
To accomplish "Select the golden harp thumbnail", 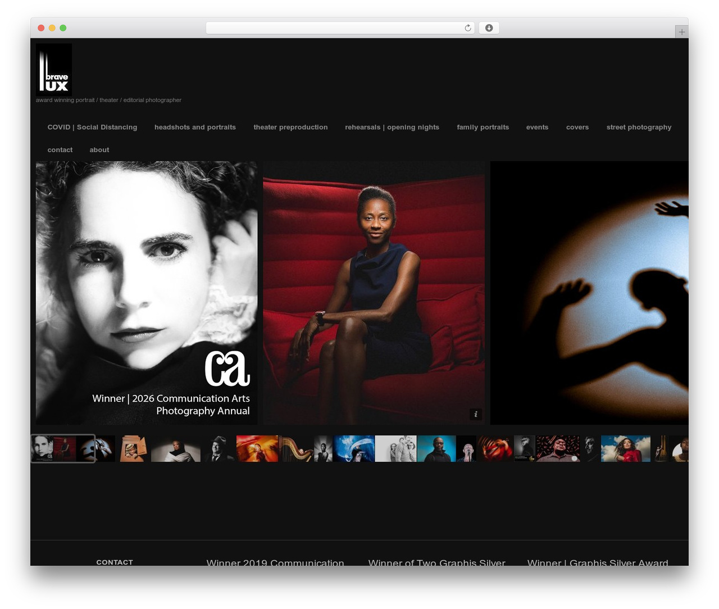I will click(296, 448).
